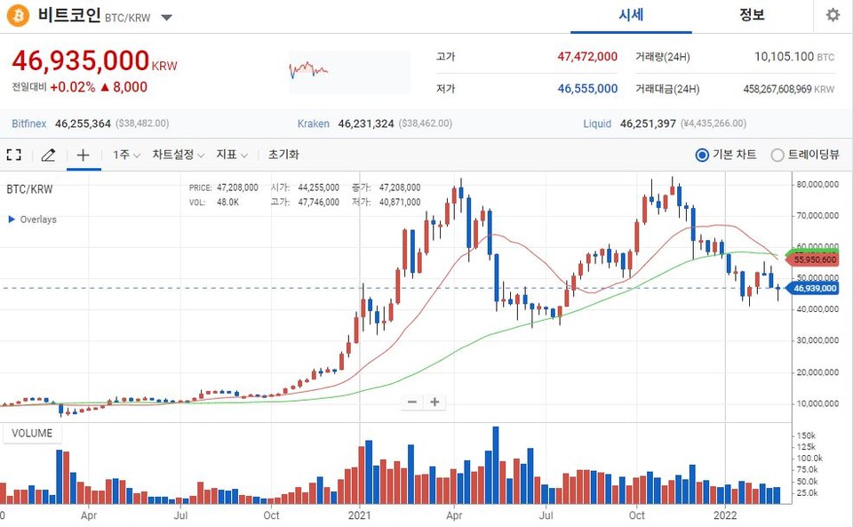Image resolution: width=853 pixels, height=527 pixels.
Task: Switch to the 시세 tab
Action: pyautogui.click(x=631, y=15)
